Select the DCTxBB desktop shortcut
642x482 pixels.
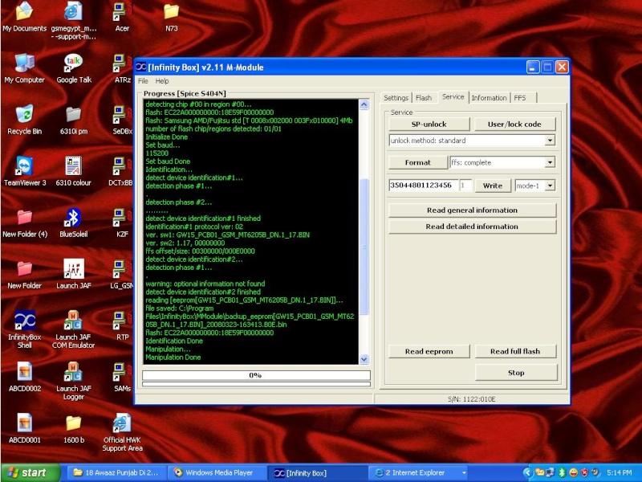pos(121,171)
